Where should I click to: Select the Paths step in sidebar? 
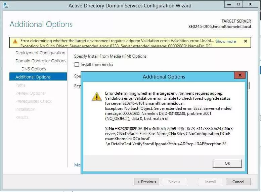click(20, 85)
